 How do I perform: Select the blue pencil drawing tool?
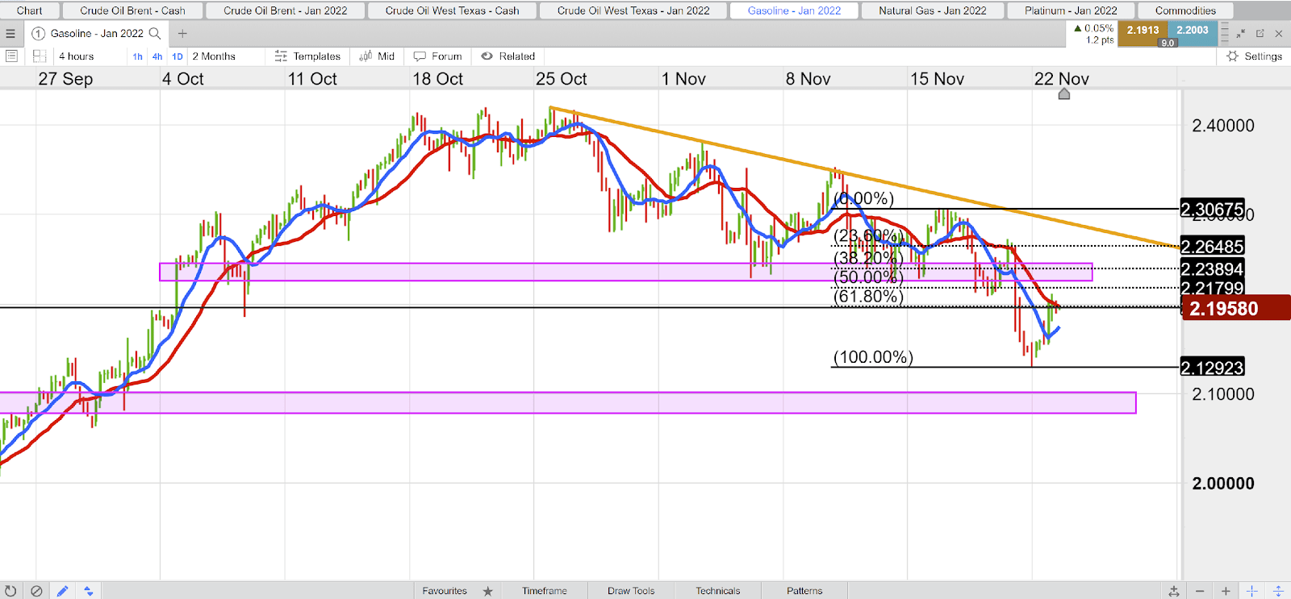pyautogui.click(x=63, y=591)
